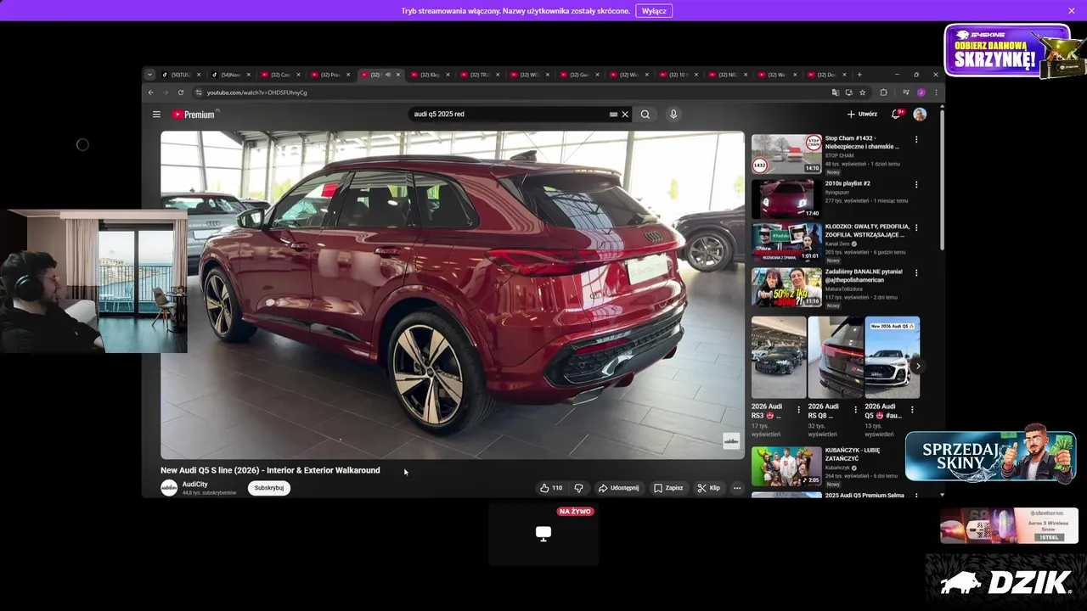1087x611 pixels.
Task: Click the browser address bar URL
Action: 257,92
